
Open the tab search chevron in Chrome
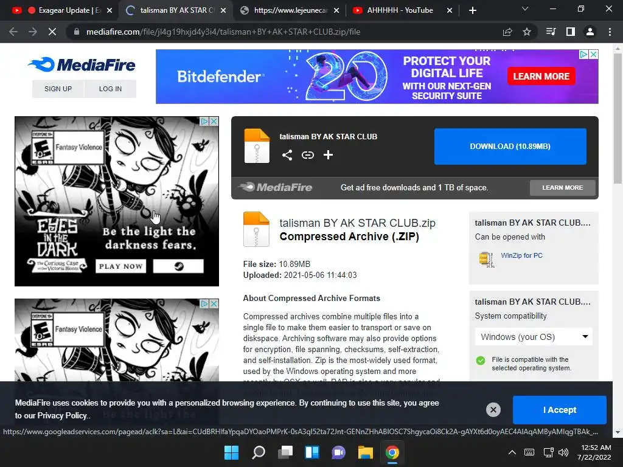click(525, 9)
